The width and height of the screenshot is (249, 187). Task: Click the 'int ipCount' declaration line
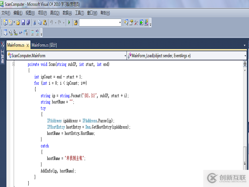[x=58, y=77]
